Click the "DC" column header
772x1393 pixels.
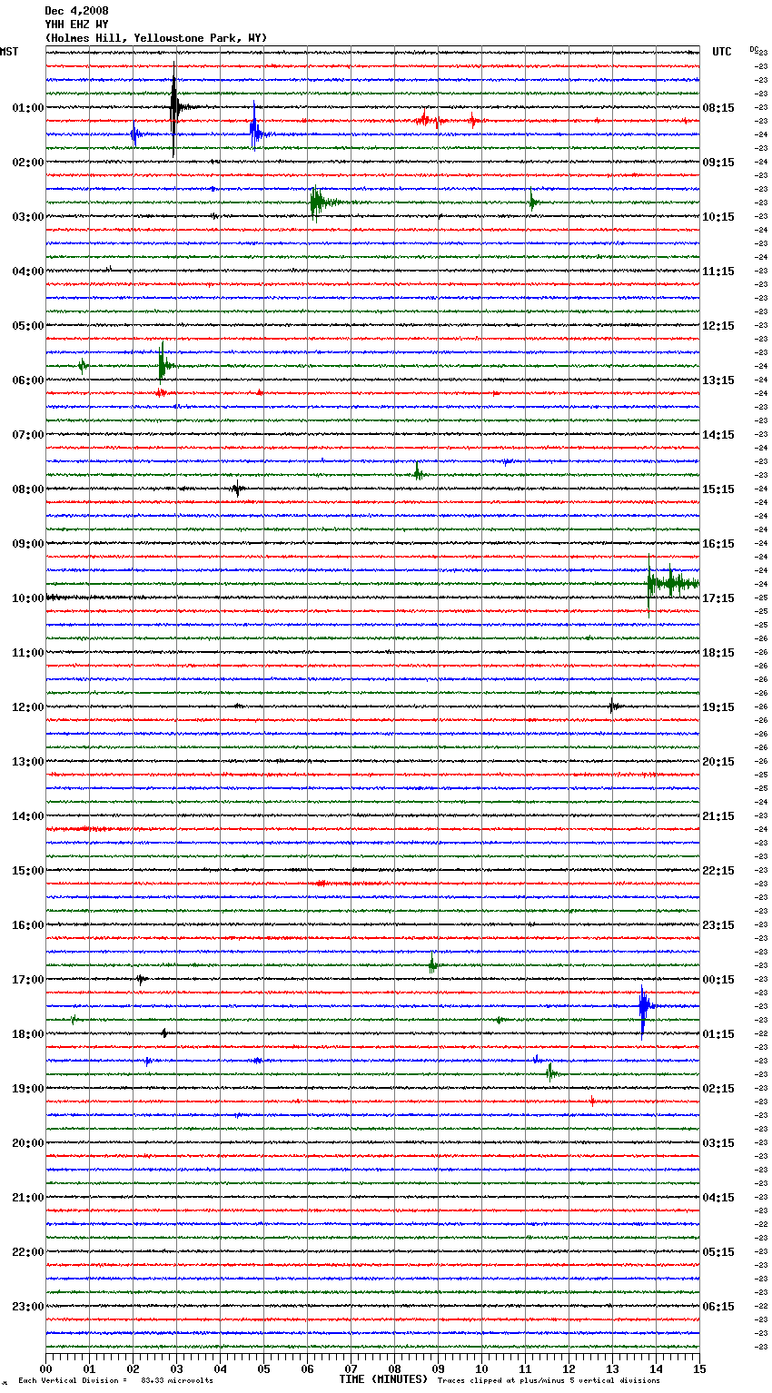coord(754,49)
